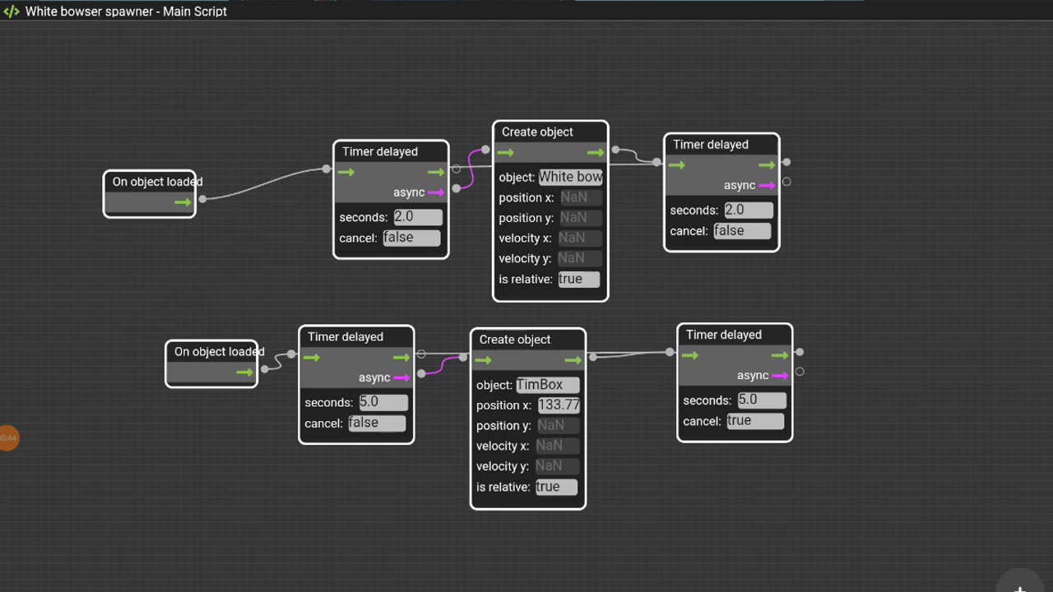Click green input arrow on TimBox Create object node

[x=484, y=360]
